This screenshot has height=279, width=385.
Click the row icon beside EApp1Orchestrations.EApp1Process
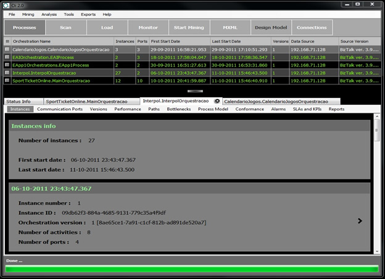pyautogui.click(x=7, y=64)
